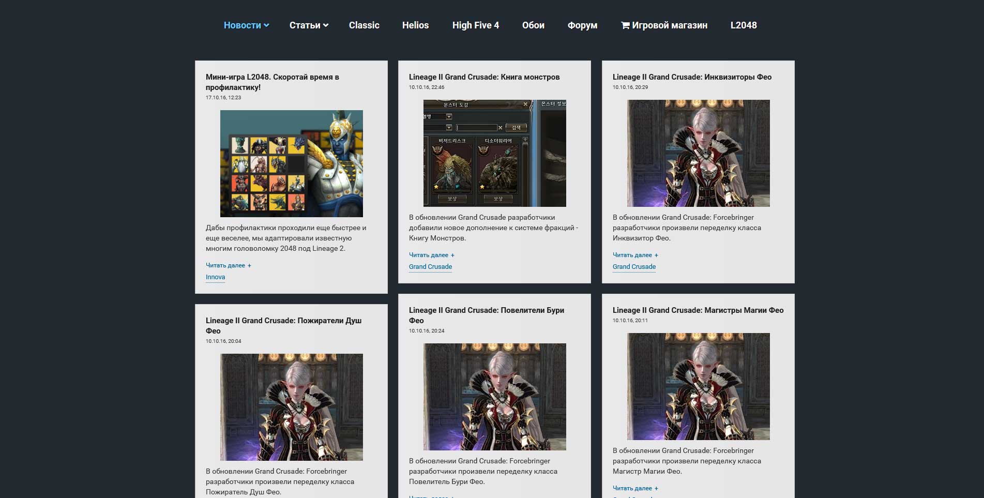Click the summary text starting 'Дабы профилактики проходили'
This screenshot has height=498, width=984.
point(286,238)
